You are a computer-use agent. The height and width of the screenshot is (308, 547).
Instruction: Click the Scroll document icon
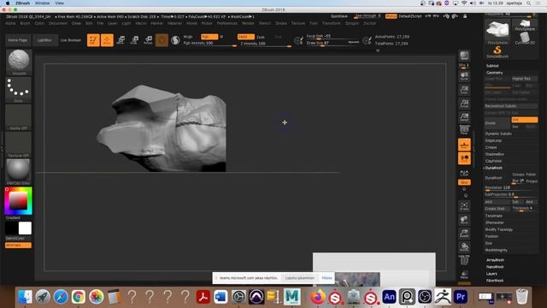point(464,76)
